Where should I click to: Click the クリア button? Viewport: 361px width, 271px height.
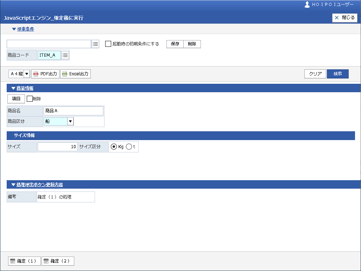[x=315, y=74]
